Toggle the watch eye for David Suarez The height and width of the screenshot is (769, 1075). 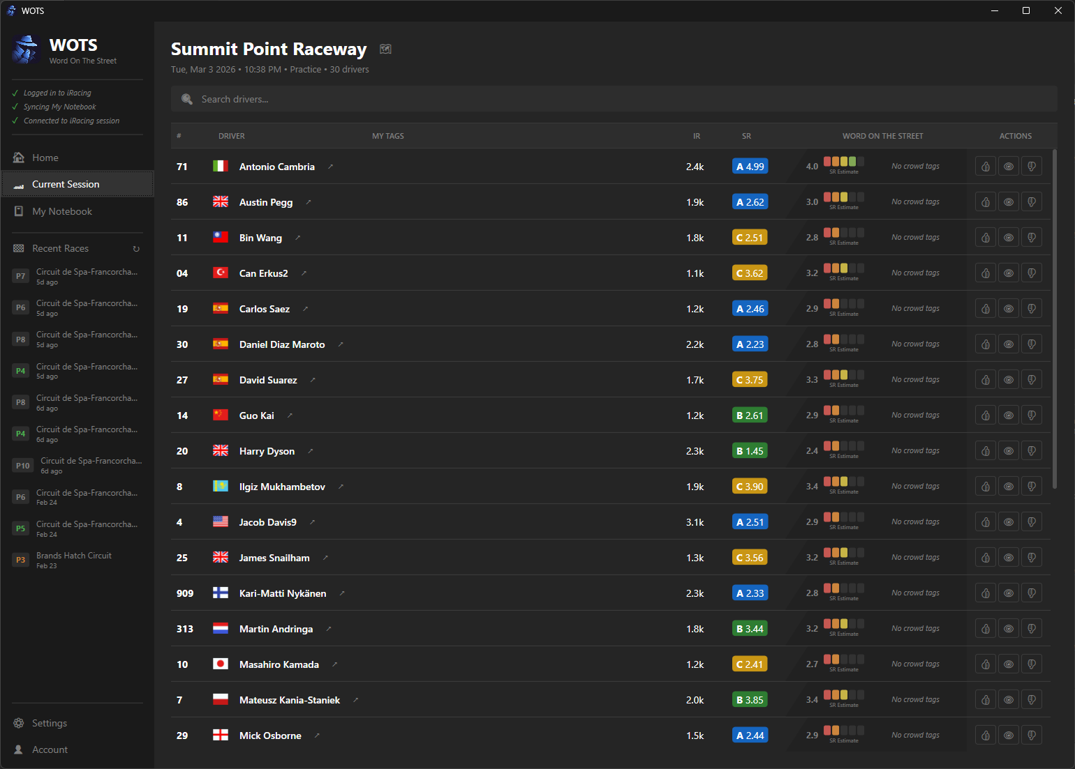(1008, 380)
